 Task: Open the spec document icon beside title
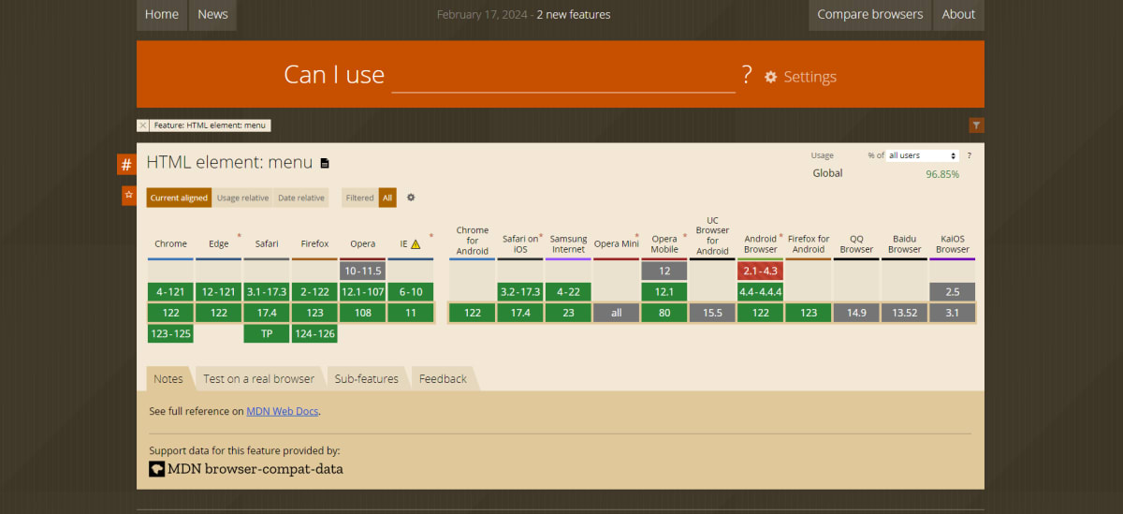coord(325,163)
